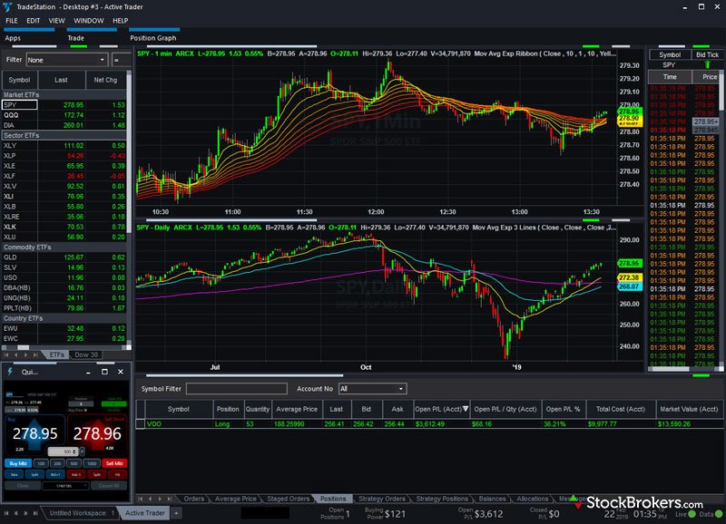The width and height of the screenshot is (726, 524).
Task: Click the large red Sell Short arrow at 278.96
Action: [x=97, y=433]
